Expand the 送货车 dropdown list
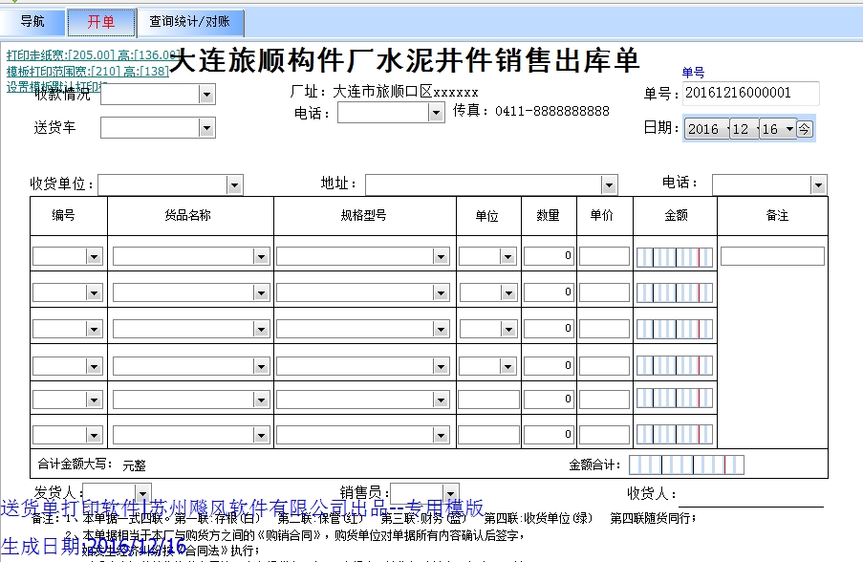 206,128
